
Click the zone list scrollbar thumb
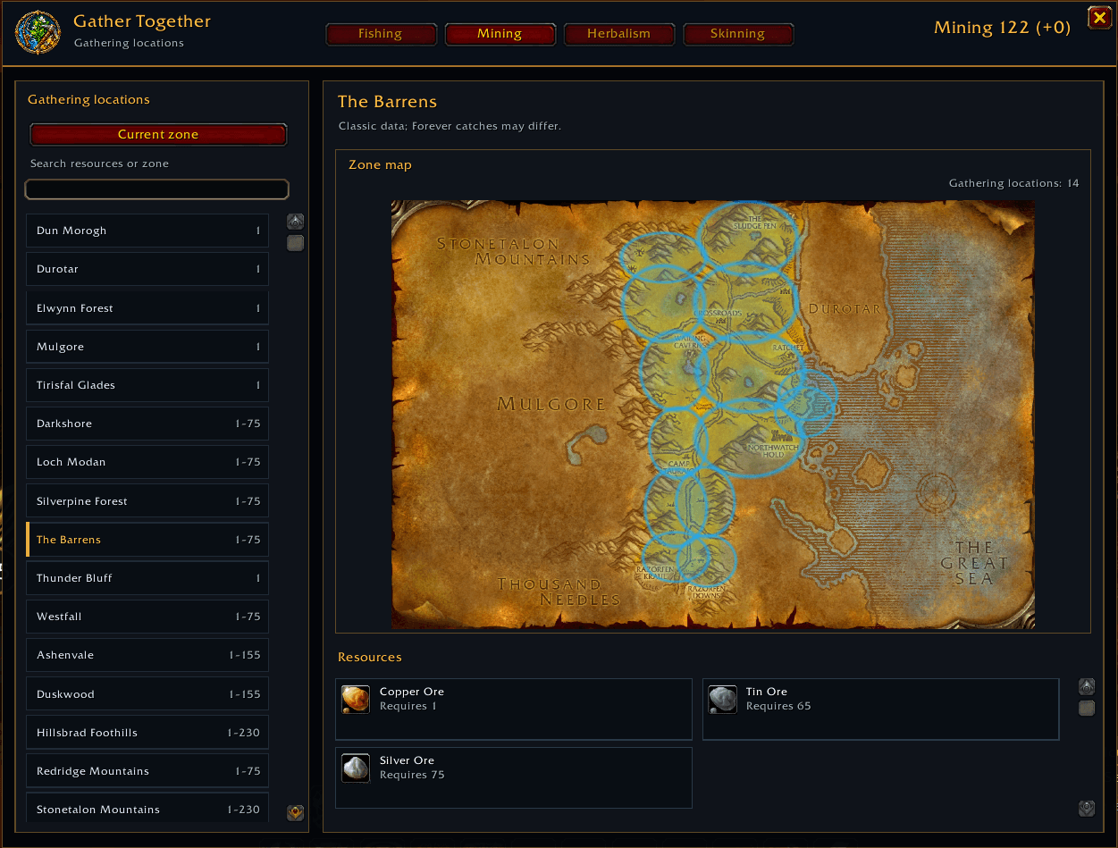pos(296,243)
